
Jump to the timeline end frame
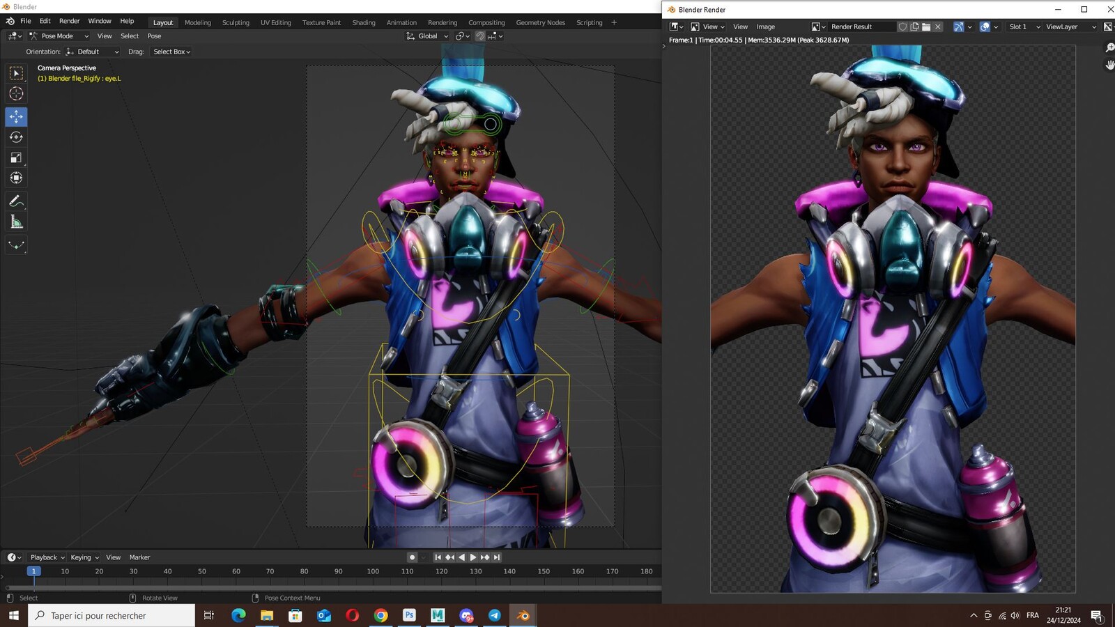coord(497,557)
